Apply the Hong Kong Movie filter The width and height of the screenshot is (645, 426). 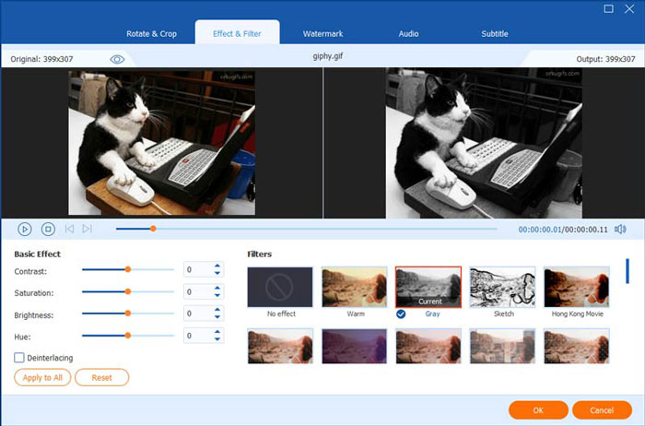(x=576, y=287)
